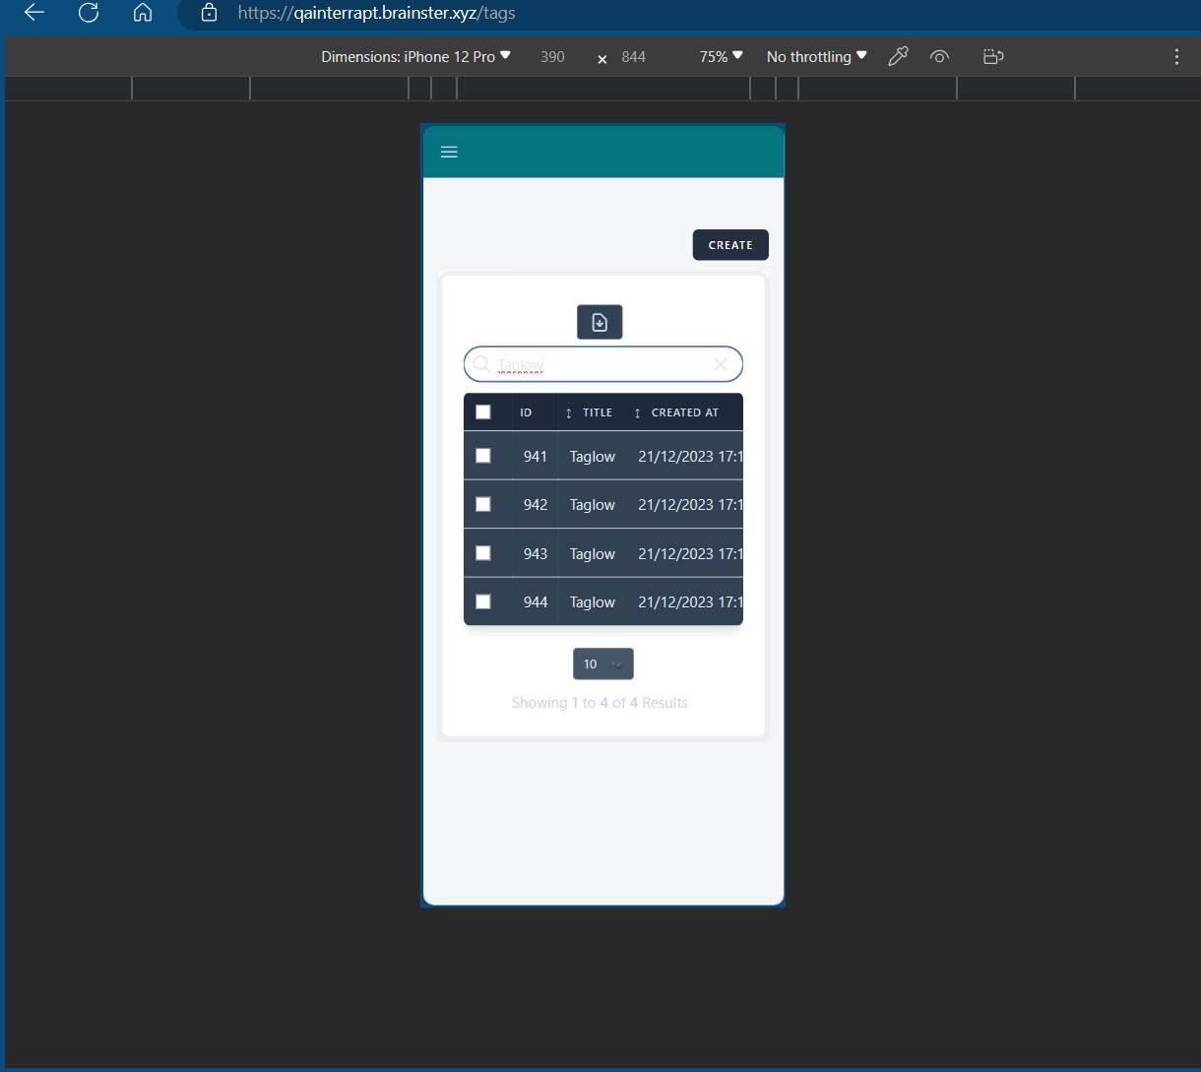Open the hamburger navigation menu
This screenshot has width=1201, height=1072.
[449, 152]
